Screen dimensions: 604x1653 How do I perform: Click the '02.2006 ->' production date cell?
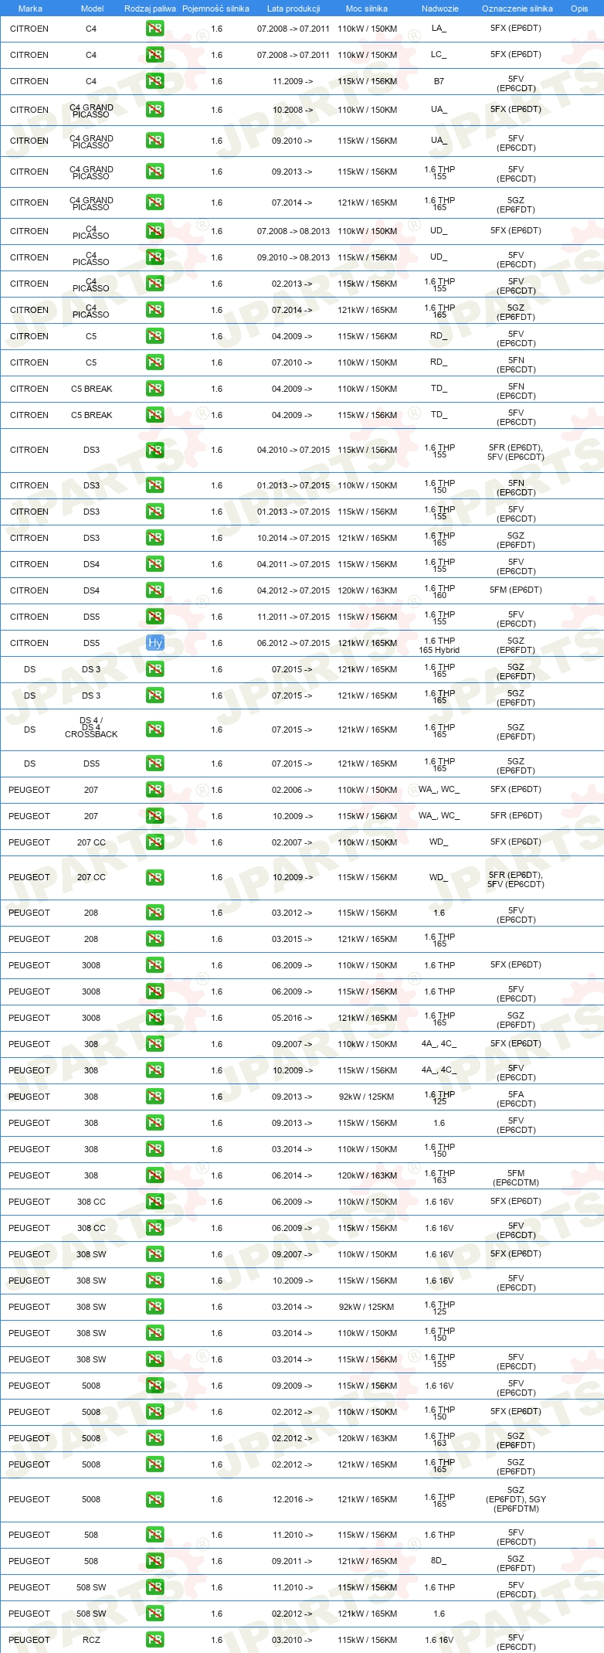(292, 790)
